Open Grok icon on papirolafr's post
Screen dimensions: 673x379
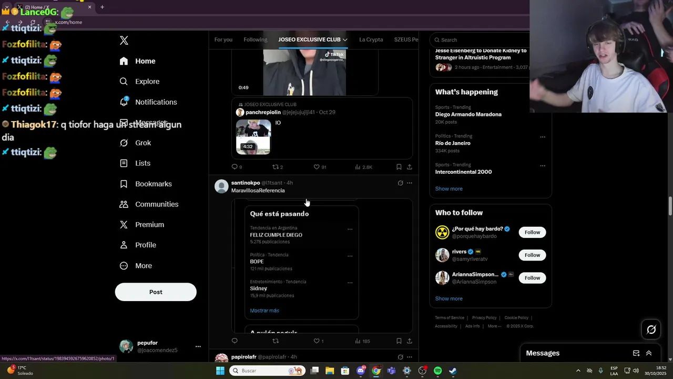coord(400,357)
